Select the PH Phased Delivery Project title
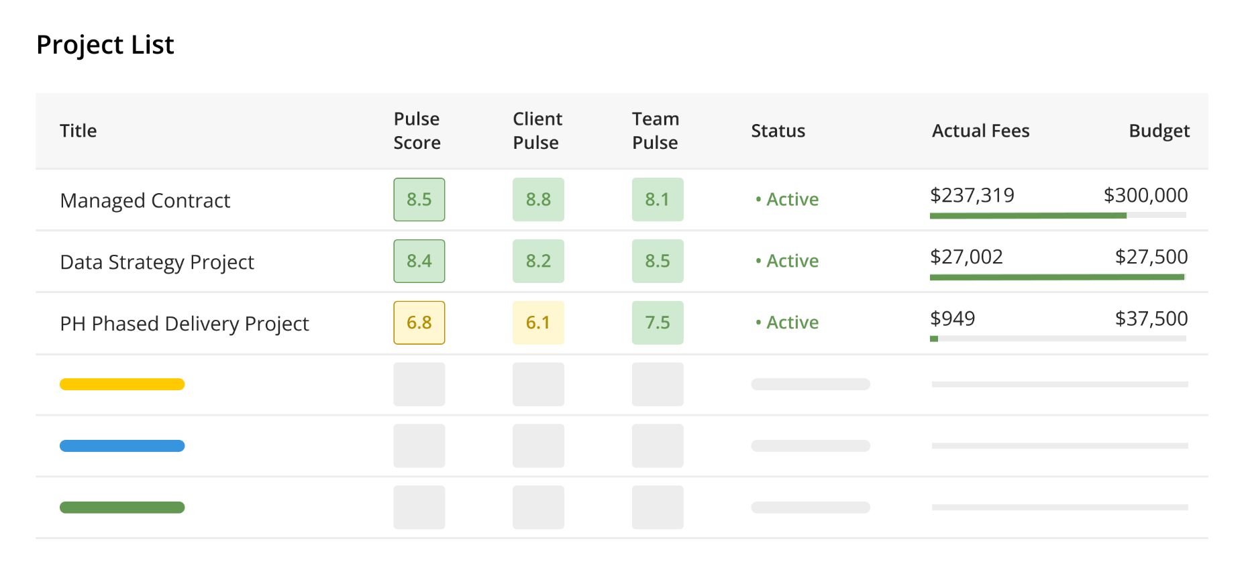Viewport: 1244px width, 580px height. 185,324
